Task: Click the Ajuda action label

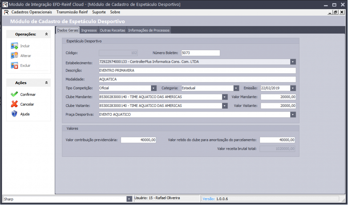Action: click(x=25, y=114)
